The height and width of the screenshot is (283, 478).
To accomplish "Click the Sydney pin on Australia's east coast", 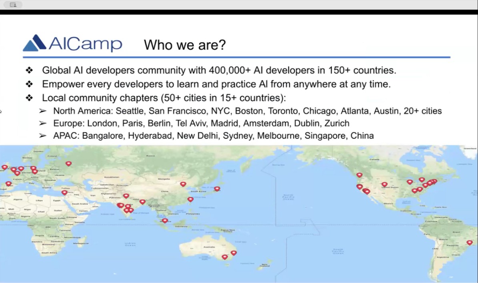I will (x=234, y=253).
